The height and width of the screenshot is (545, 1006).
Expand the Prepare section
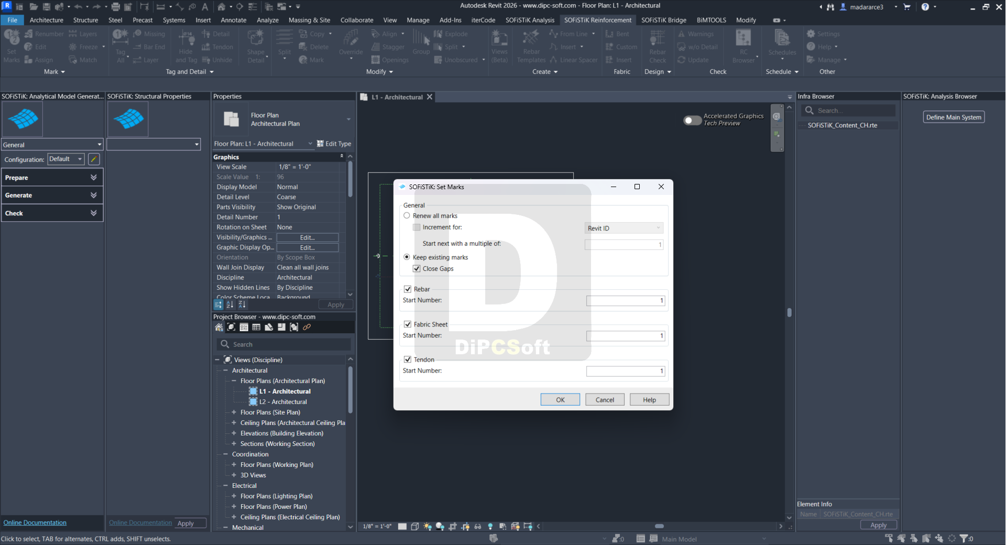tap(52, 178)
